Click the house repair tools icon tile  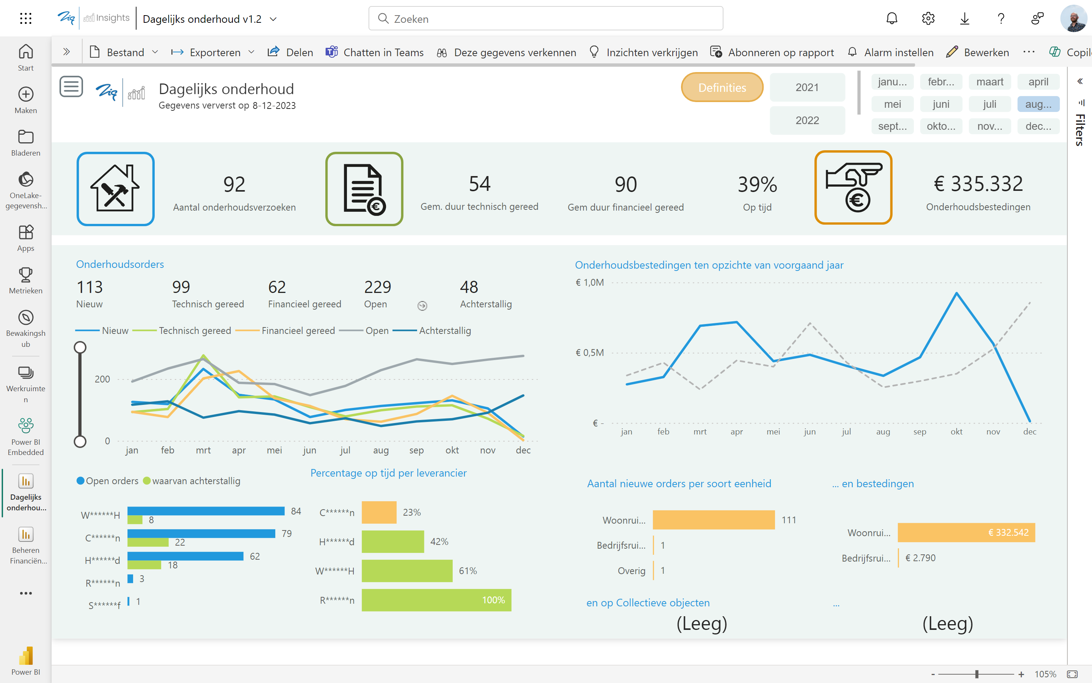click(x=116, y=189)
